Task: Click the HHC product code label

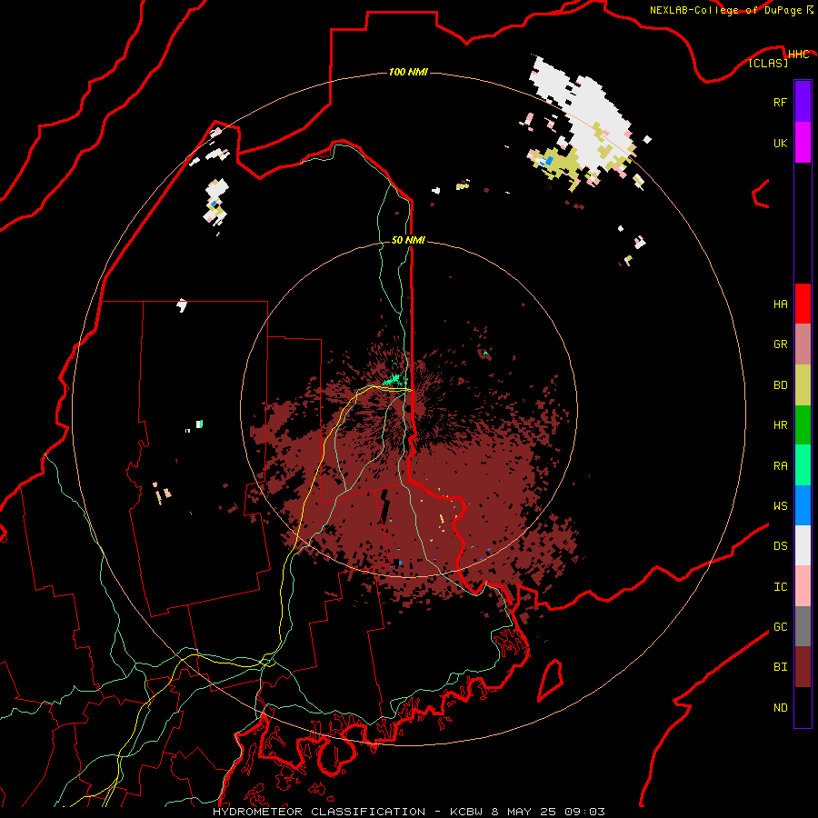Action: click(x=798, y=55)
